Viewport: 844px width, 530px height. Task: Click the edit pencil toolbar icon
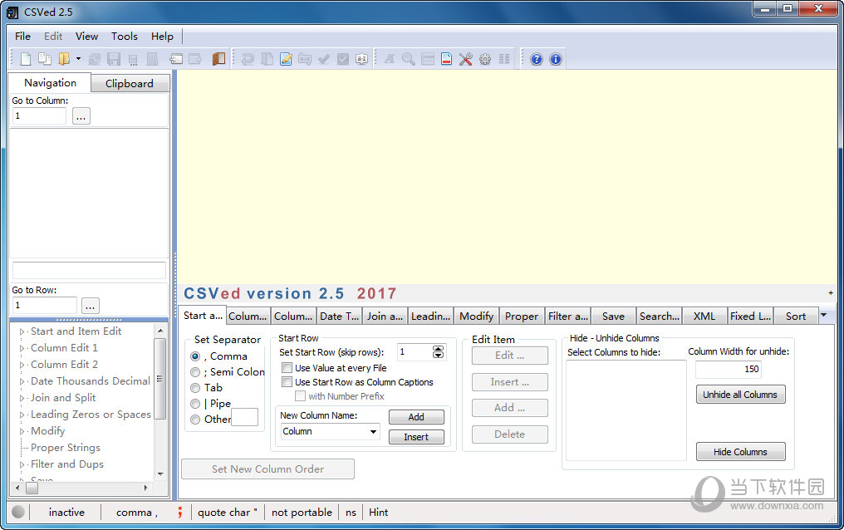[286, 59]
